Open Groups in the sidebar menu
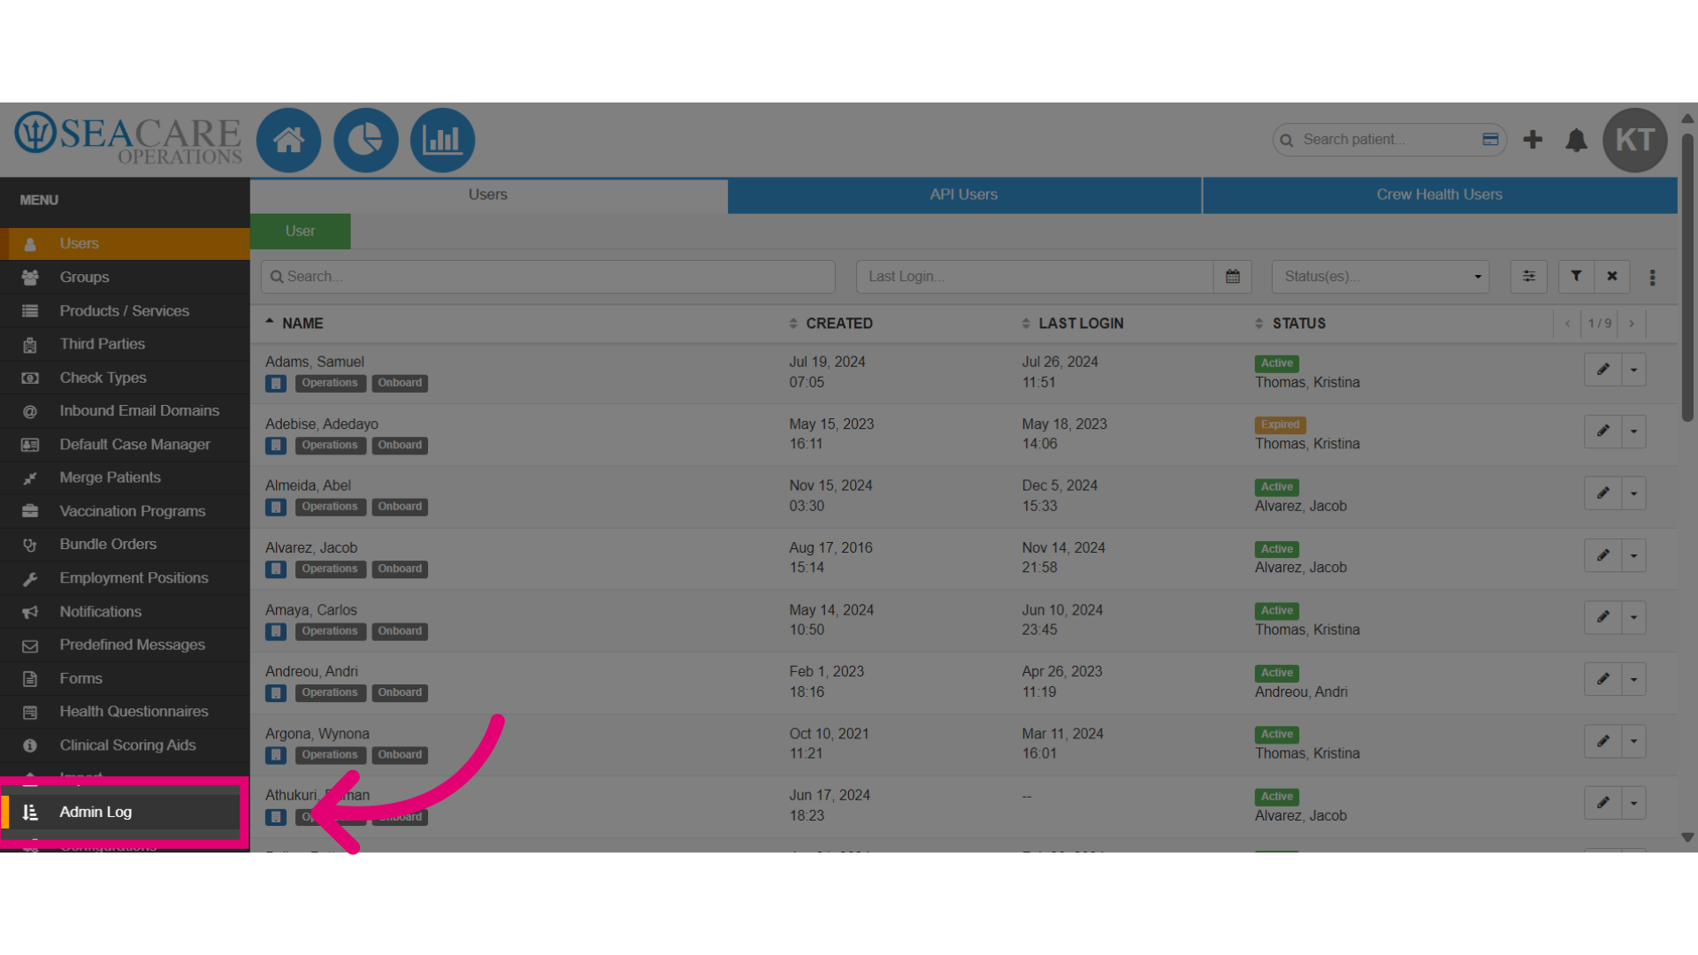 [125, 278]
